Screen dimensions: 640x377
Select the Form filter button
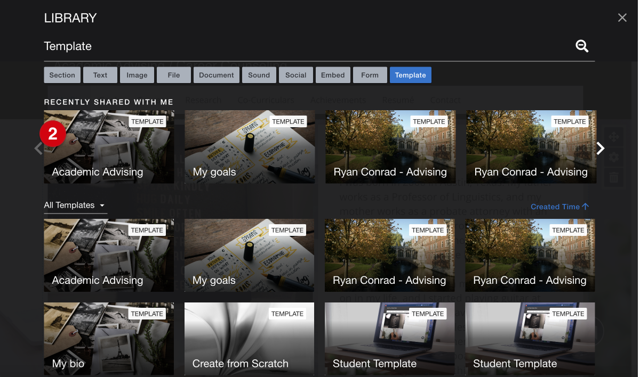370,75
